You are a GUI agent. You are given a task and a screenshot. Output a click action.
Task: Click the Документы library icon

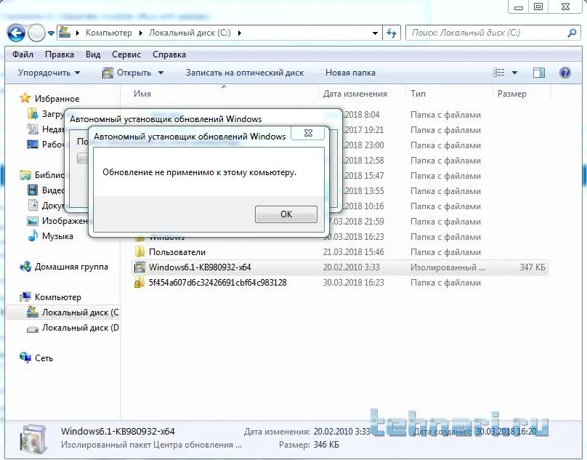(33, 205)
